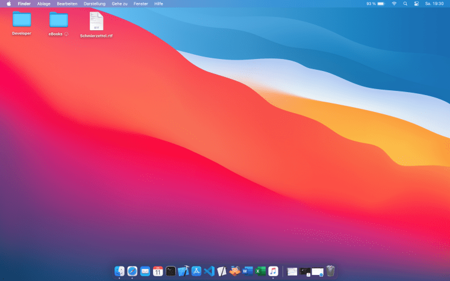Open the Ablage menu

[x=43, y=4]
